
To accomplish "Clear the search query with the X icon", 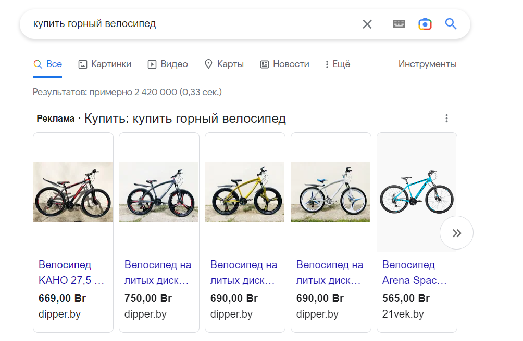I will click(367, 24).
